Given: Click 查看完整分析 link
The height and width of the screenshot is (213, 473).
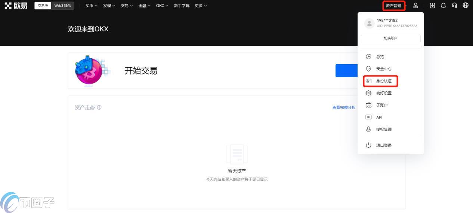Looking at the screenshot, I should pyautogui.click(x=344, y=107).
